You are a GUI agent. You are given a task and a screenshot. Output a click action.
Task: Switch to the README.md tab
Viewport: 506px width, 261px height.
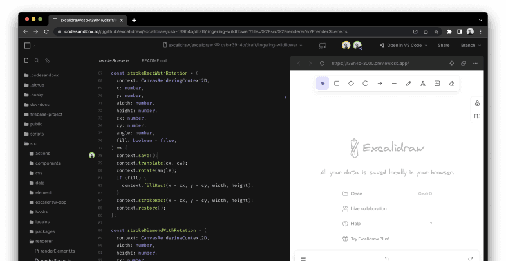click(155, 60)
